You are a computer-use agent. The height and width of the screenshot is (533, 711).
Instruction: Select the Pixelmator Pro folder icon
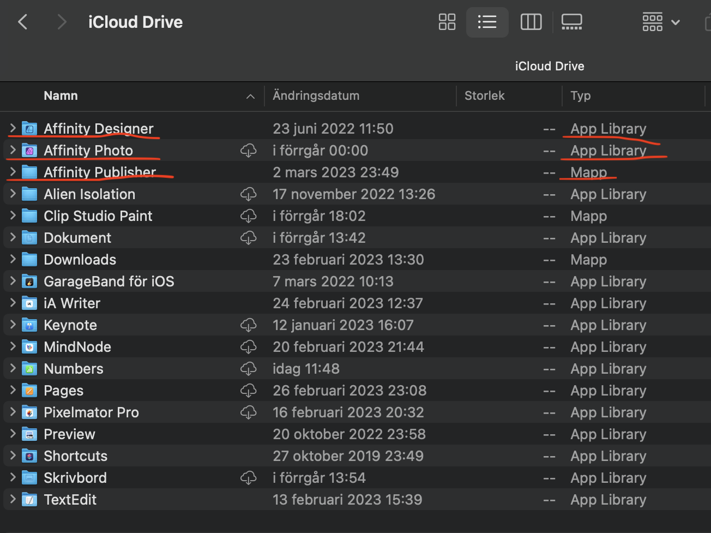[29, 412]
